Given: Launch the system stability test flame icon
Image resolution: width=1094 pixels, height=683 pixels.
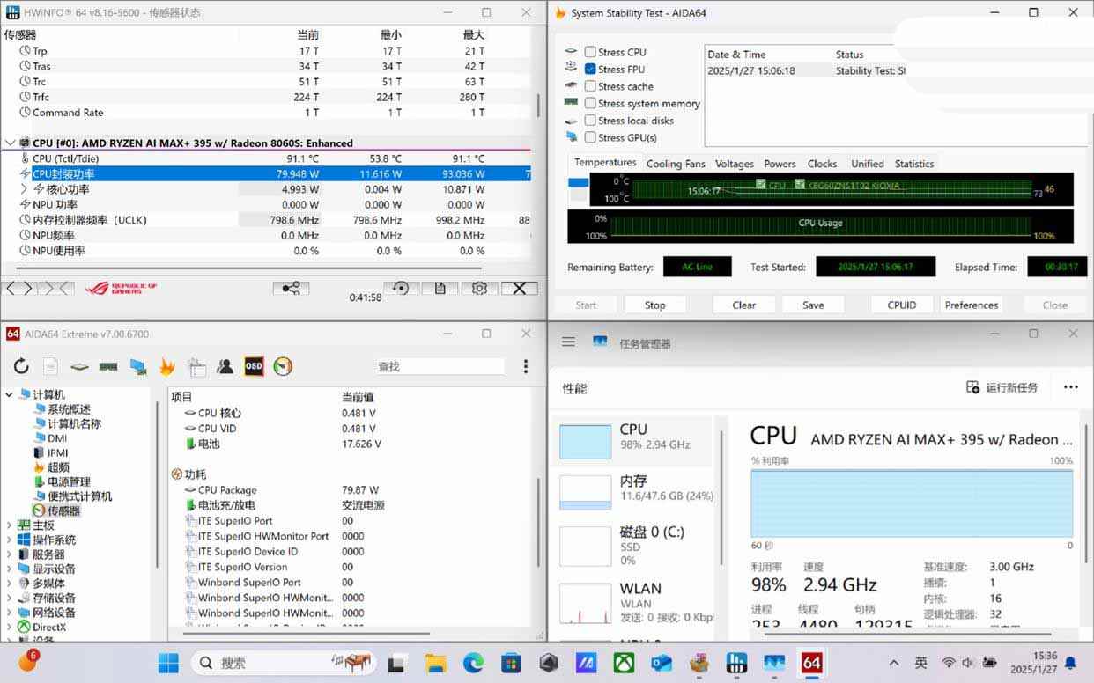Looking at the screenshot, I should [167, 367].
